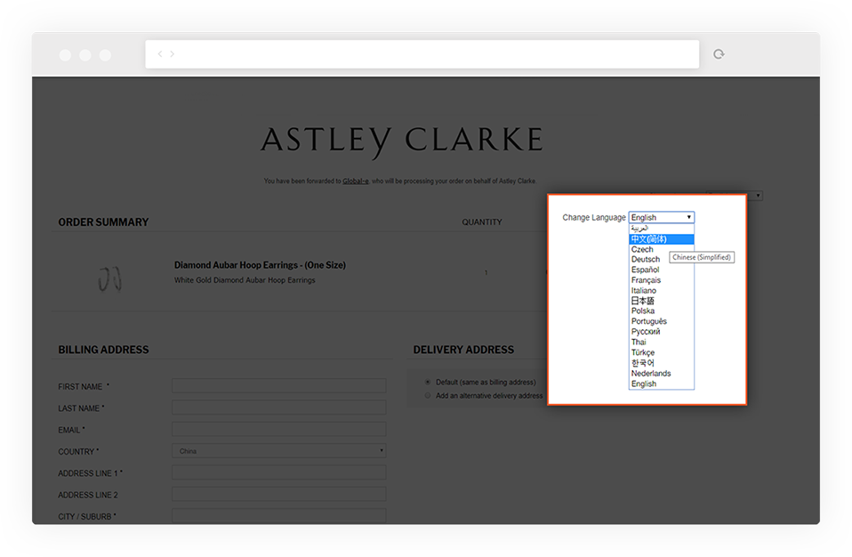Viewport: 852px width, 557px height.
Task: Open the Country dropdown set to China
Action: click(x=278, y=451)
